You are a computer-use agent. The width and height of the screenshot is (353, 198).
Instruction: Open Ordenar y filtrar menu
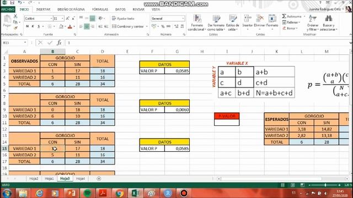coord(313,23)
